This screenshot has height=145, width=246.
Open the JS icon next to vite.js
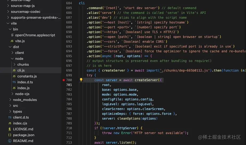pyautogui.click(x=12, y=41)
